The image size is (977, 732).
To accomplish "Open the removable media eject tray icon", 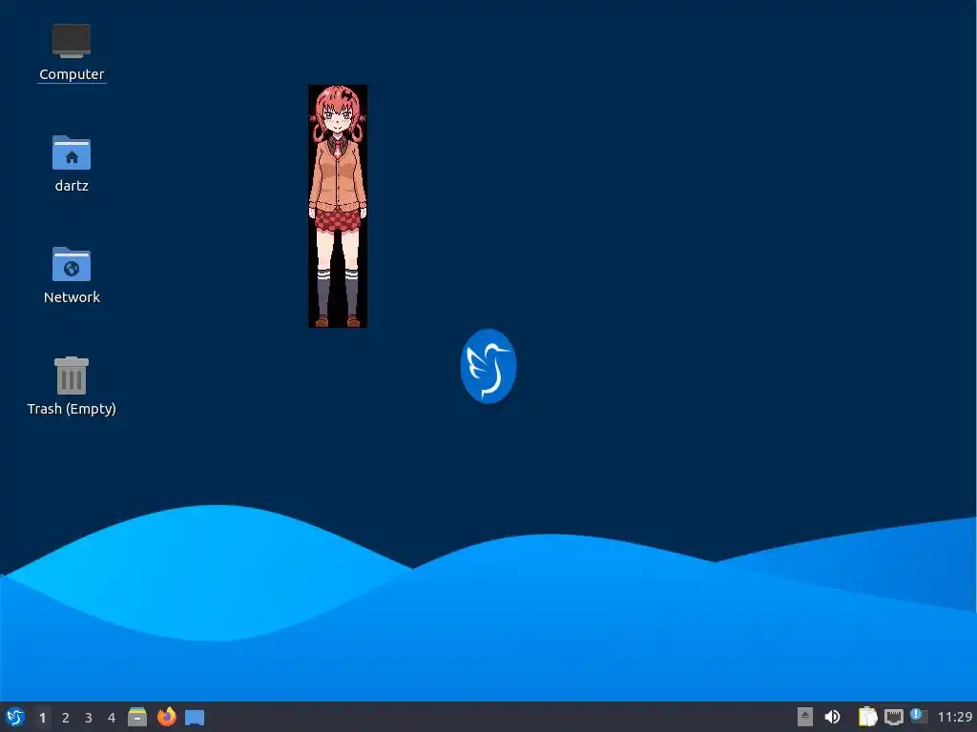I will click(x=805, y=717).
